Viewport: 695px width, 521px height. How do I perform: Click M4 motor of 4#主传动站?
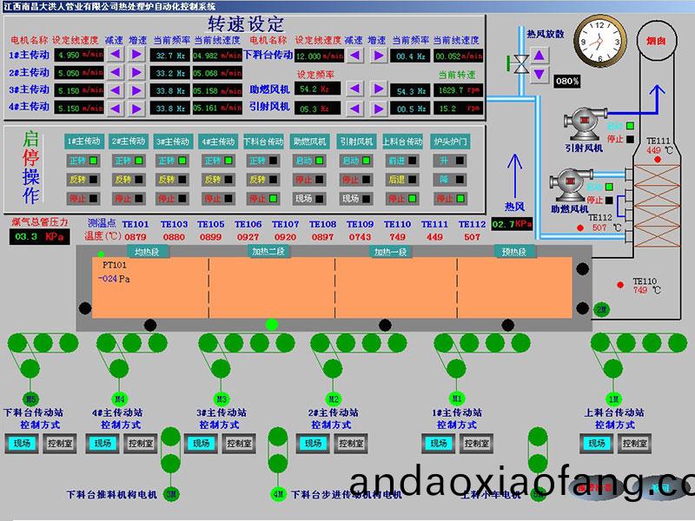(x=120, y=399)
